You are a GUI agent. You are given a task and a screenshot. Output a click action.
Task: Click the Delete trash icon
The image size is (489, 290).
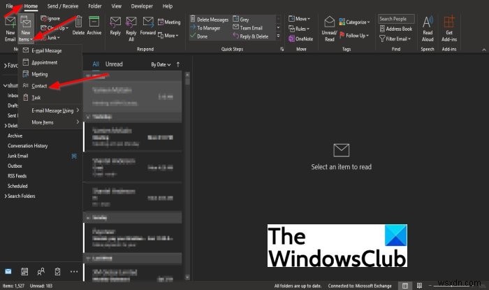coord(78,22)
